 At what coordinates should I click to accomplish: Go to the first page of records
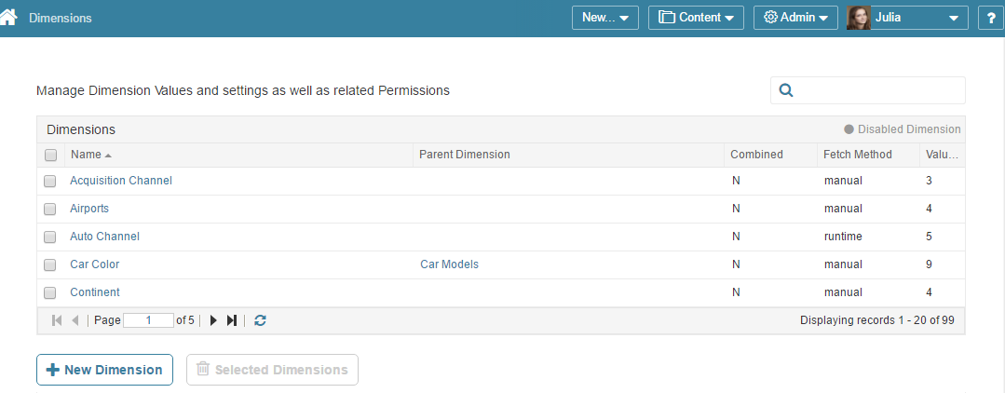(57, 320)
